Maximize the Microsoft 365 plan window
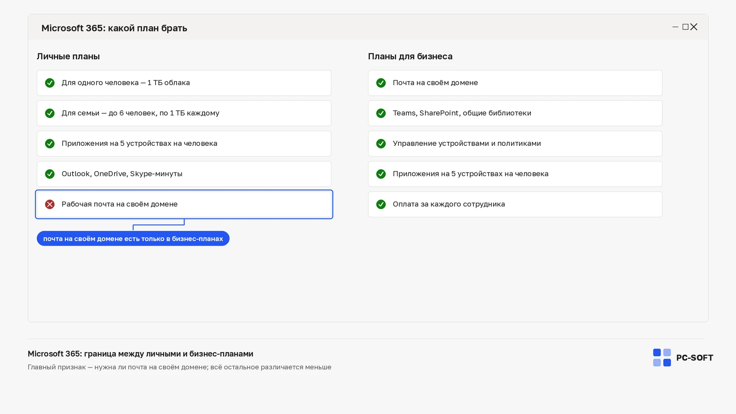 pyautogui.click(x=685, y=27)
